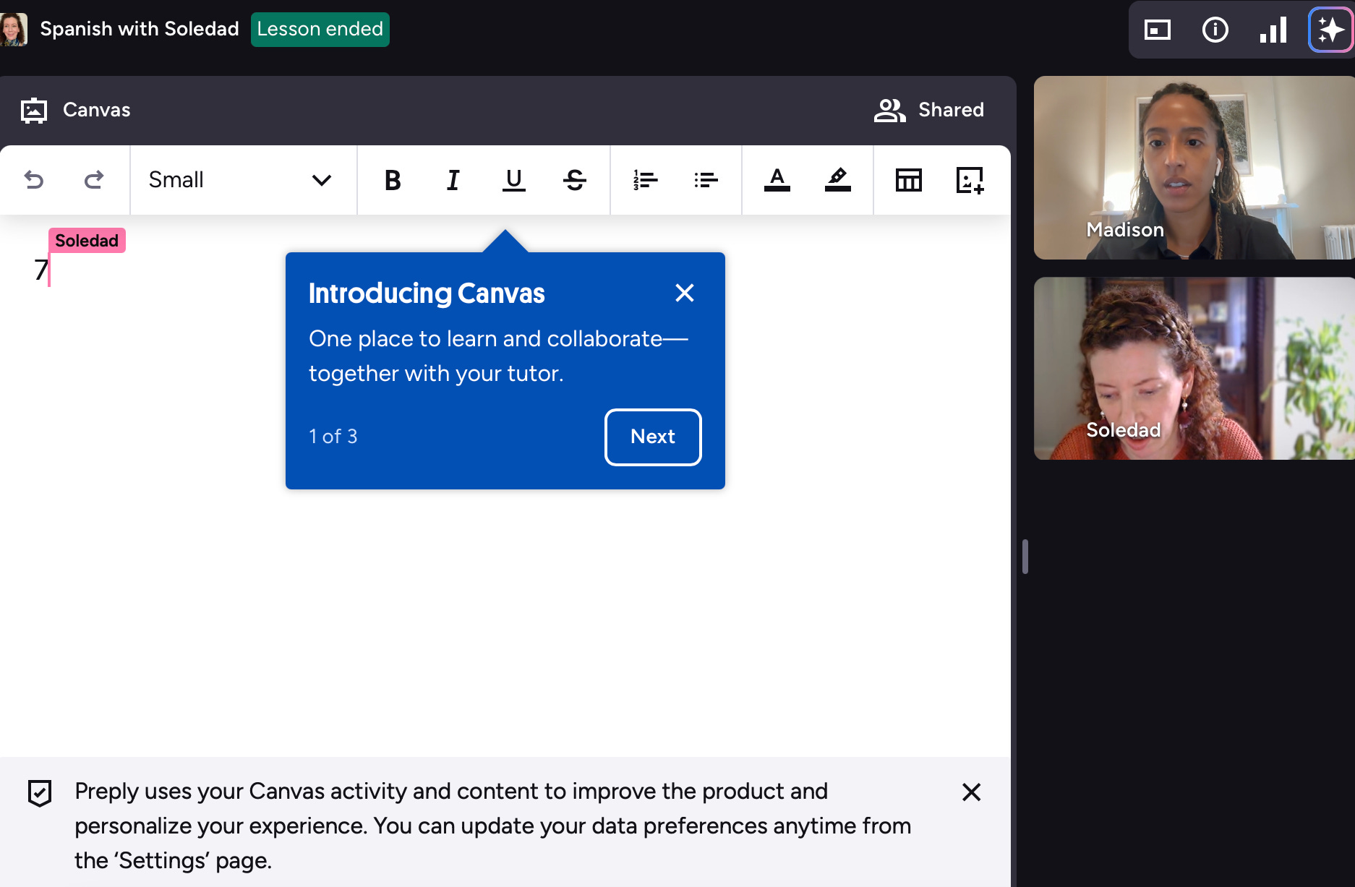The image size is (1355, 887).
Task: Click the tutor avatar in the header
Action: pos(13,30)
